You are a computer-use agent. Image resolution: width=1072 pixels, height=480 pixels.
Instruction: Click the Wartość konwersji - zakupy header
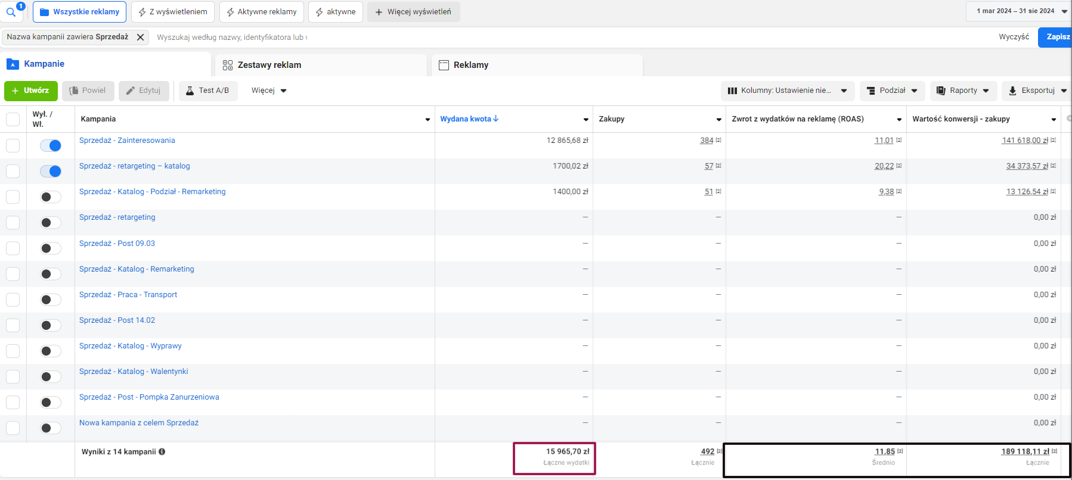tap(961, 119)
